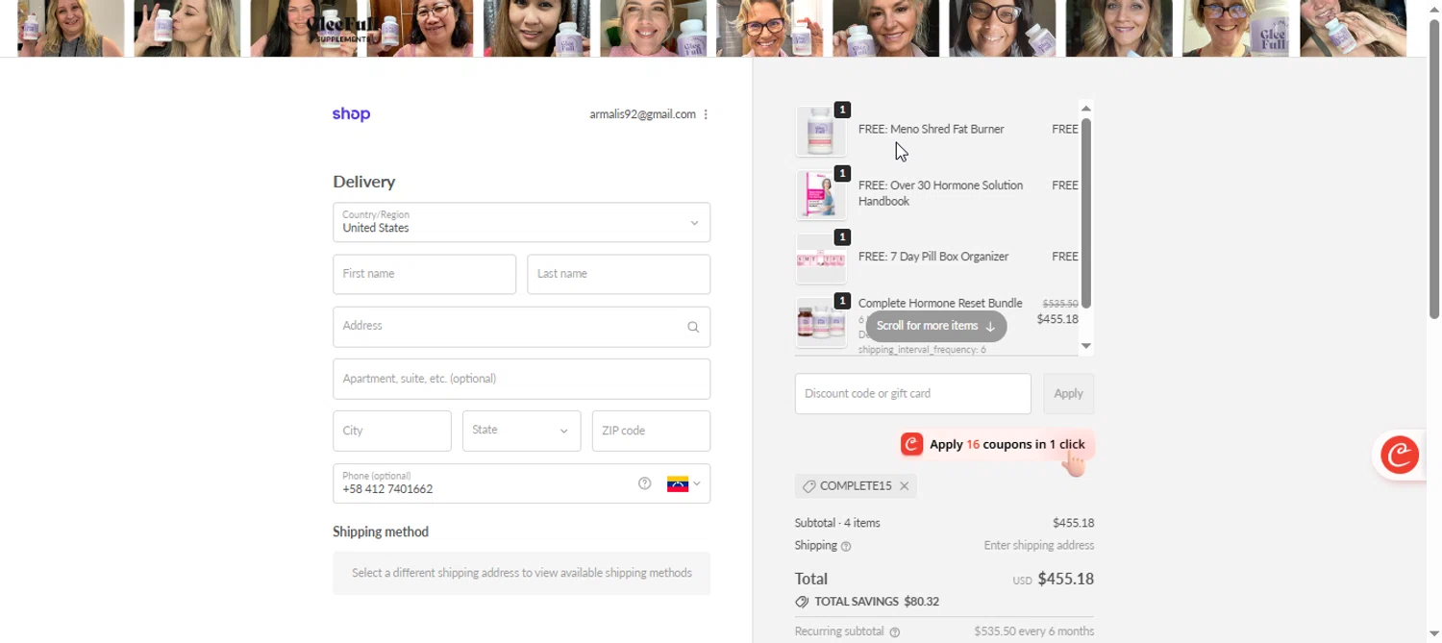Click the TOTAL SAVINGS $80.32 text
The height and width of the screenshot is (643, 1442).
pyautogui.click(x=877, y=602)
